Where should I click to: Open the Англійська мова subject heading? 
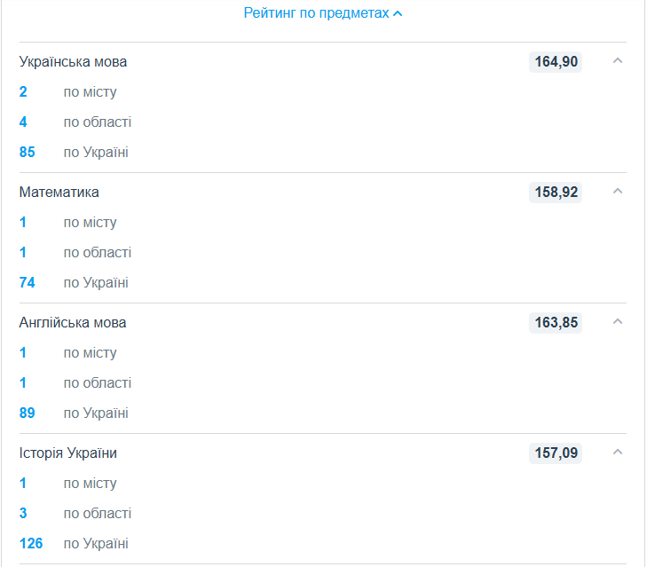point(73,323)
